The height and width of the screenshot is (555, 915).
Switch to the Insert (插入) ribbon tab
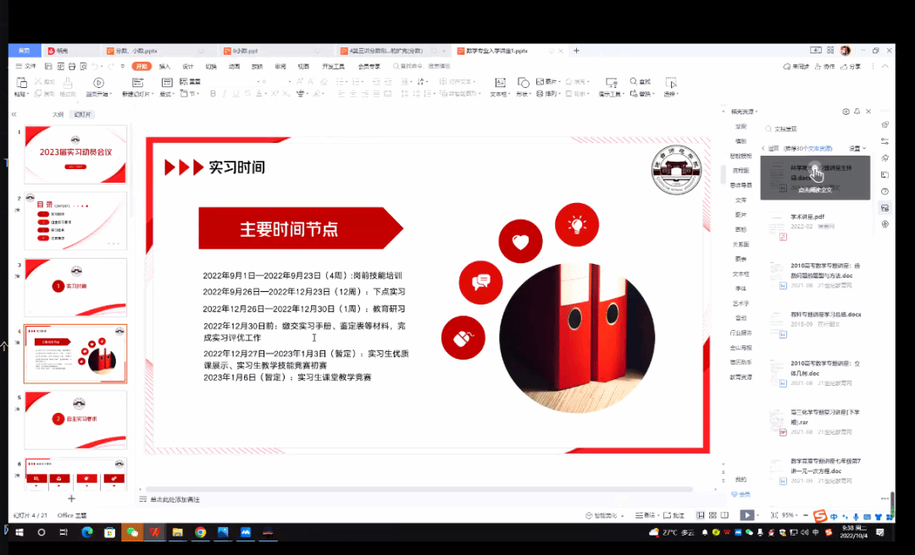[x=164, y=66]
